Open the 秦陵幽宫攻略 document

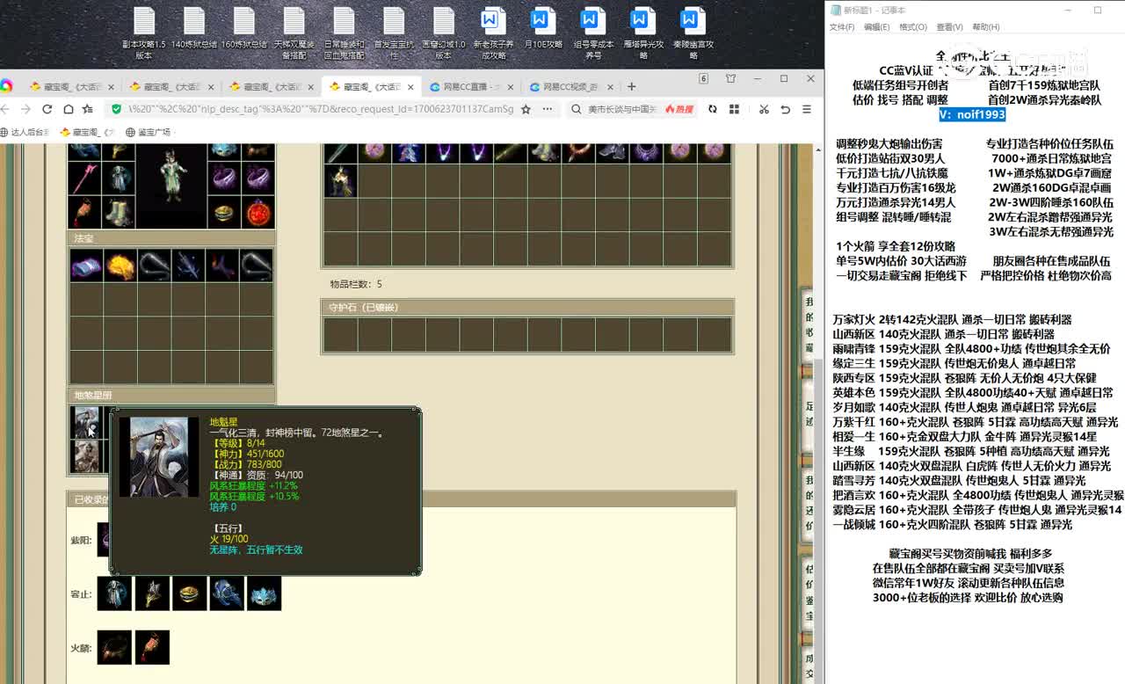point(693,33)
